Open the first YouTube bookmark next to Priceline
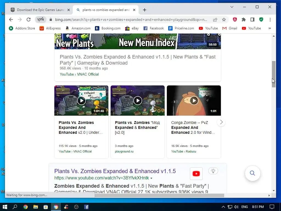Image resolution: width=281 pixels, height=211 pixels. tap(208, 28)
